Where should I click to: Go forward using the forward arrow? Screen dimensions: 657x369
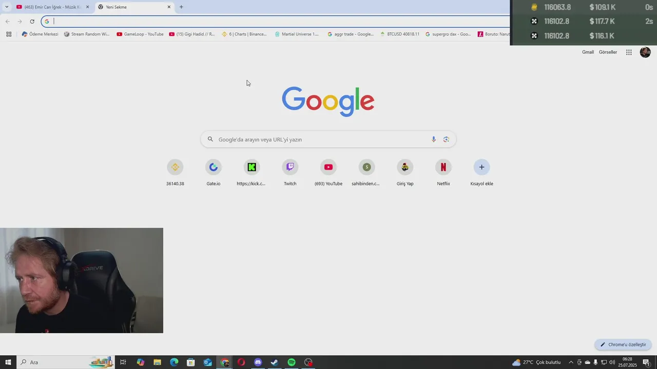click(x=20, y=22)
